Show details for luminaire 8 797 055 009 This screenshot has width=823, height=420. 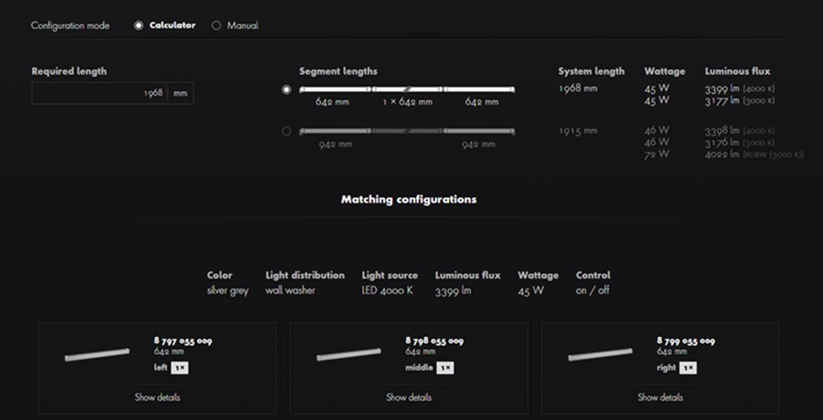157,397
